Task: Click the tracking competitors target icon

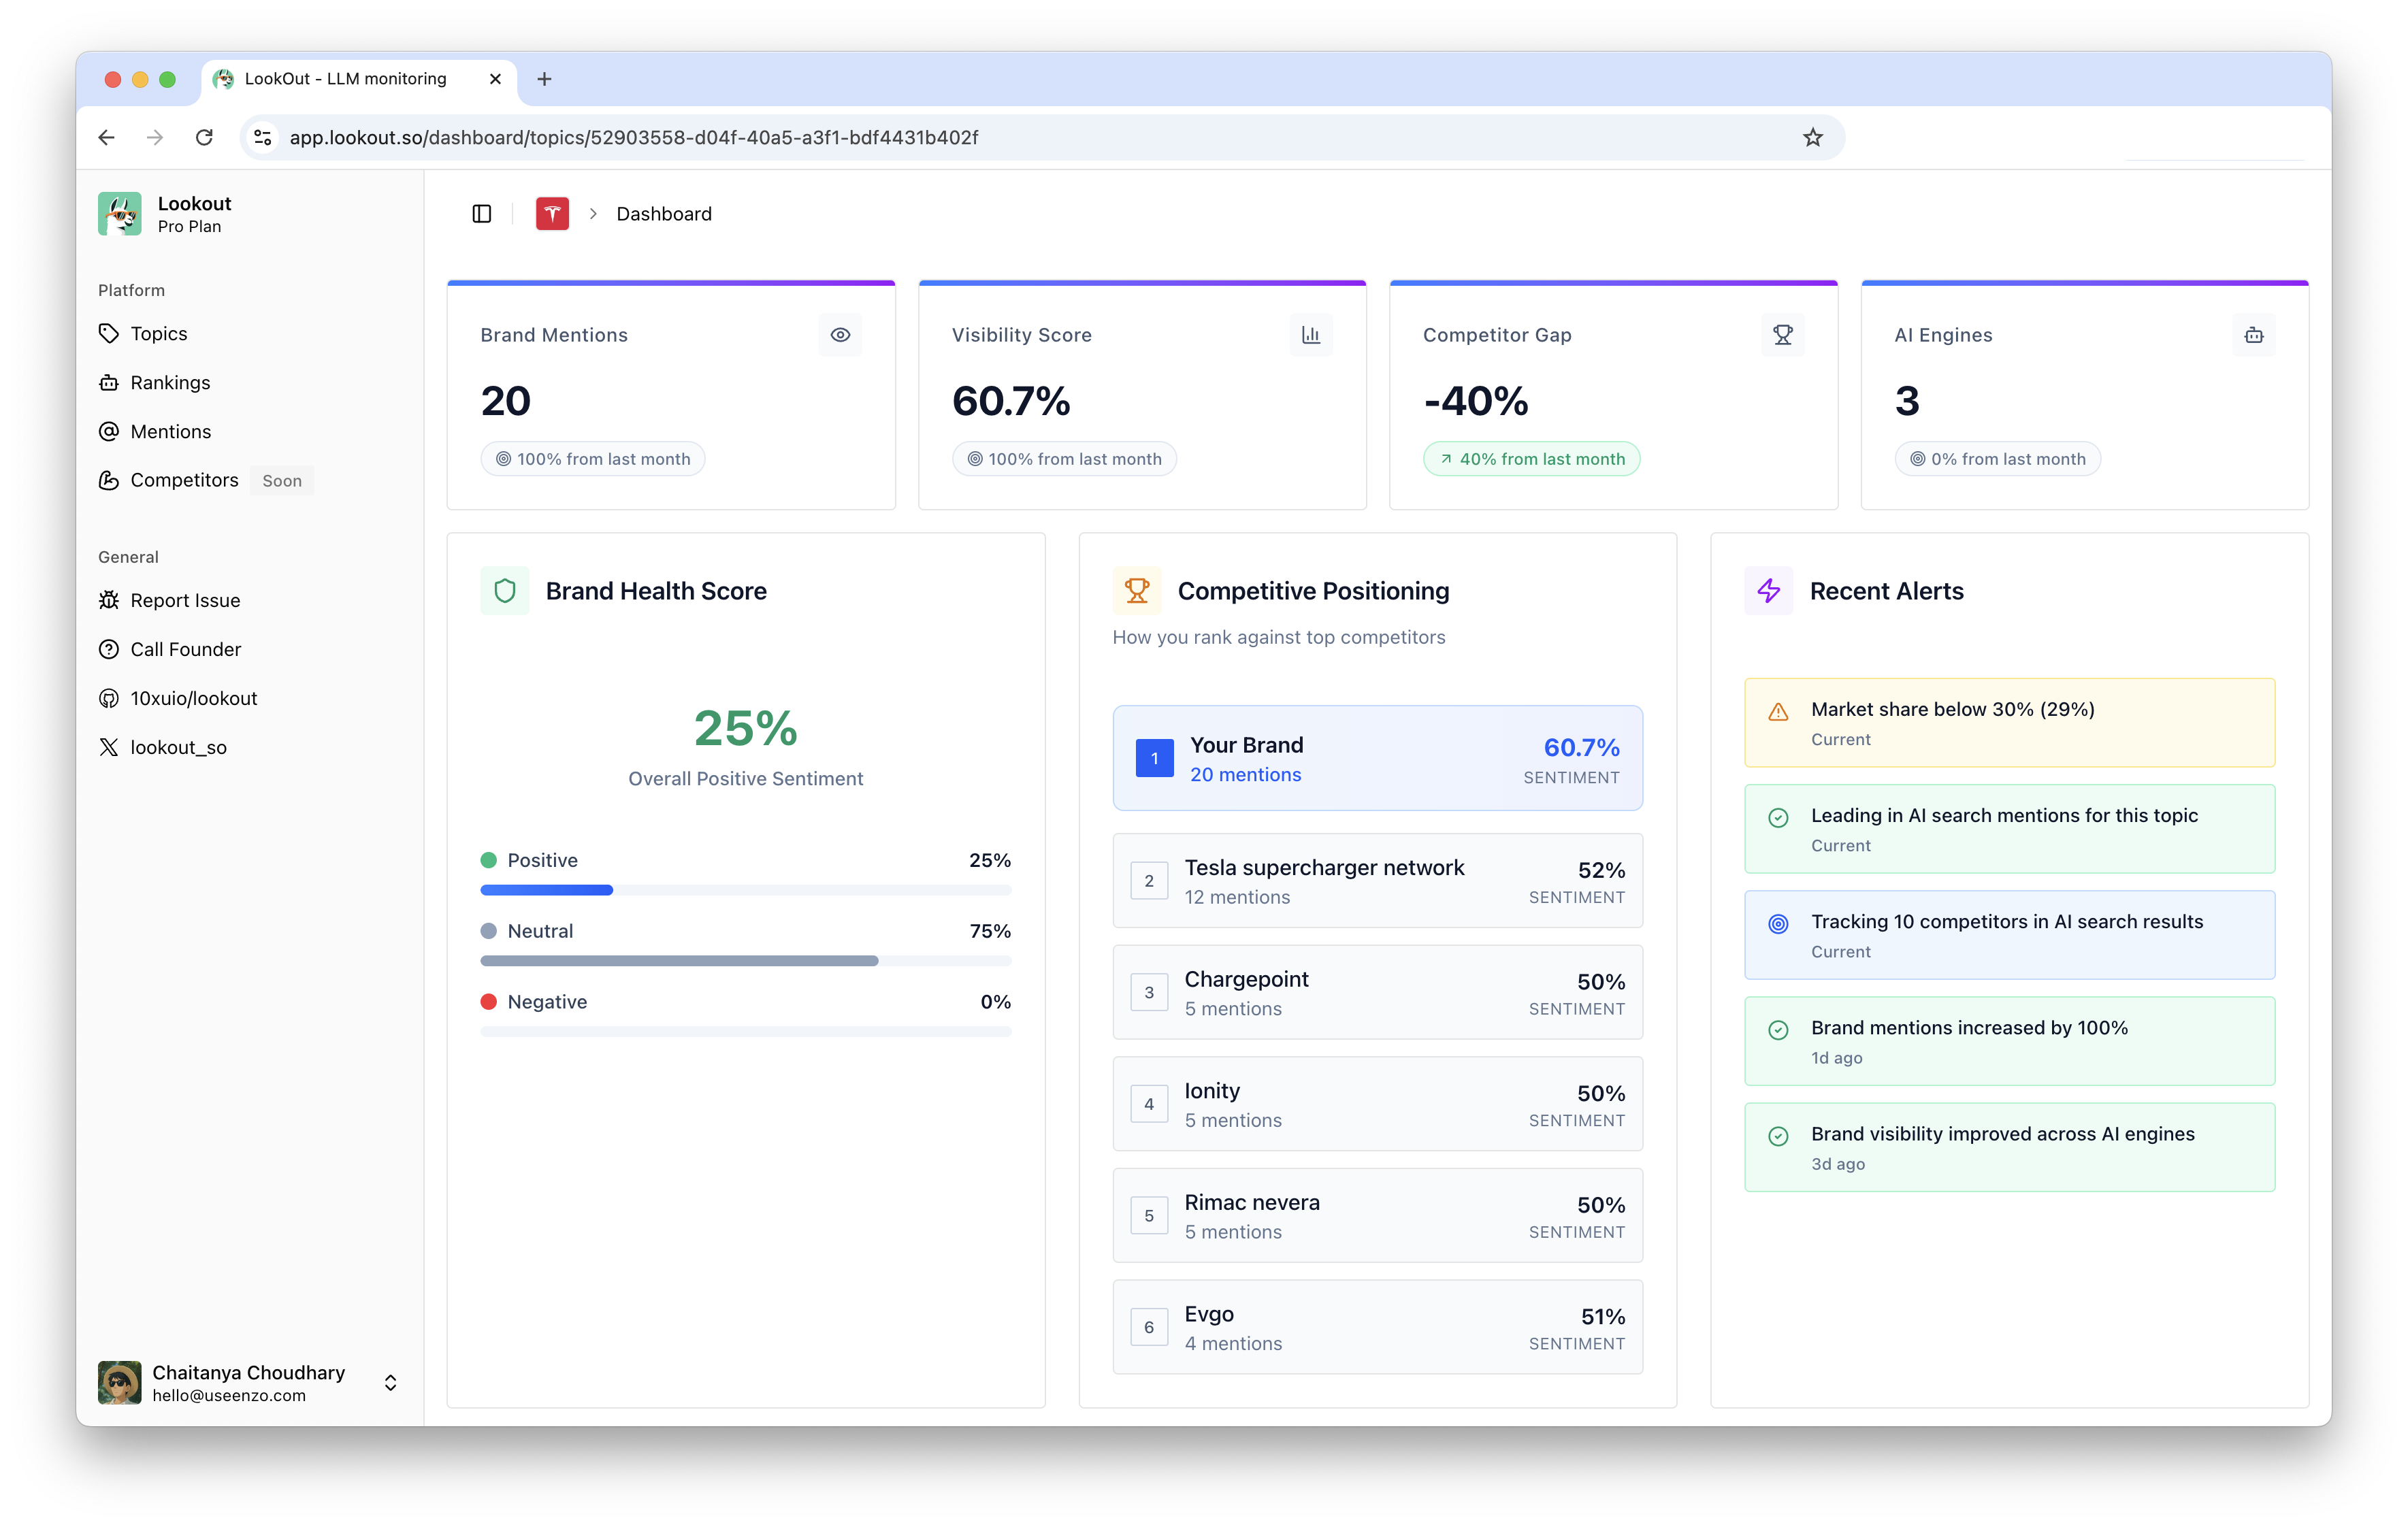Action: click(1778, 924)
